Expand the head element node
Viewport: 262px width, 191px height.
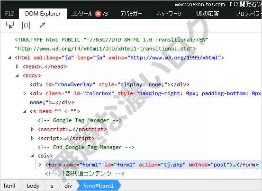17,66
